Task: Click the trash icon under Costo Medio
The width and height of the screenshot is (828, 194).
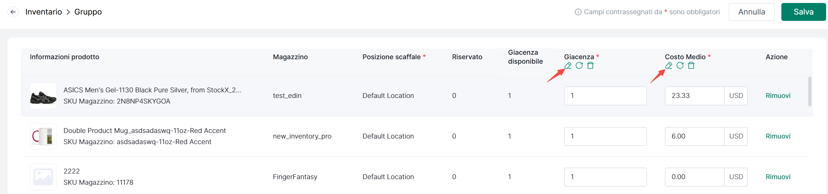Action: pyautogui.click(x=691, y=66)
